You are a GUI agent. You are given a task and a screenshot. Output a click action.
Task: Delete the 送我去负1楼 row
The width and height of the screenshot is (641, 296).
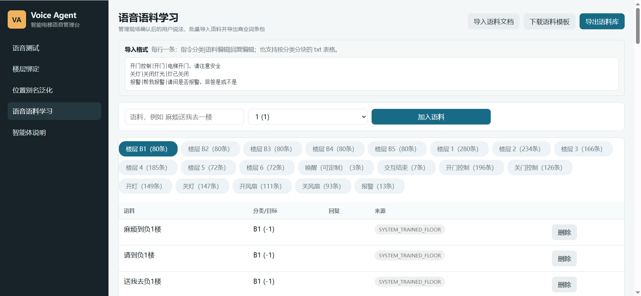[x=564, y=285]
